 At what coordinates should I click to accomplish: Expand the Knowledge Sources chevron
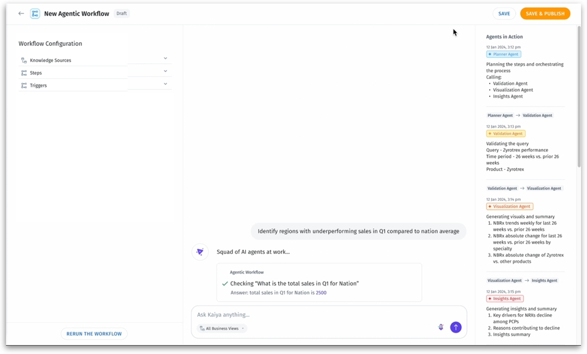coord(165,58)
